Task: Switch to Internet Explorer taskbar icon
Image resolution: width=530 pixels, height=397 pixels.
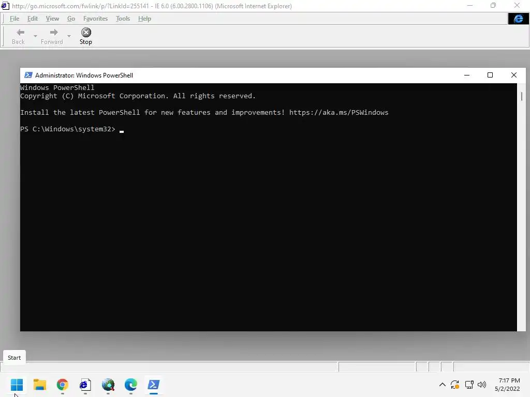Action: click(85, 385)
